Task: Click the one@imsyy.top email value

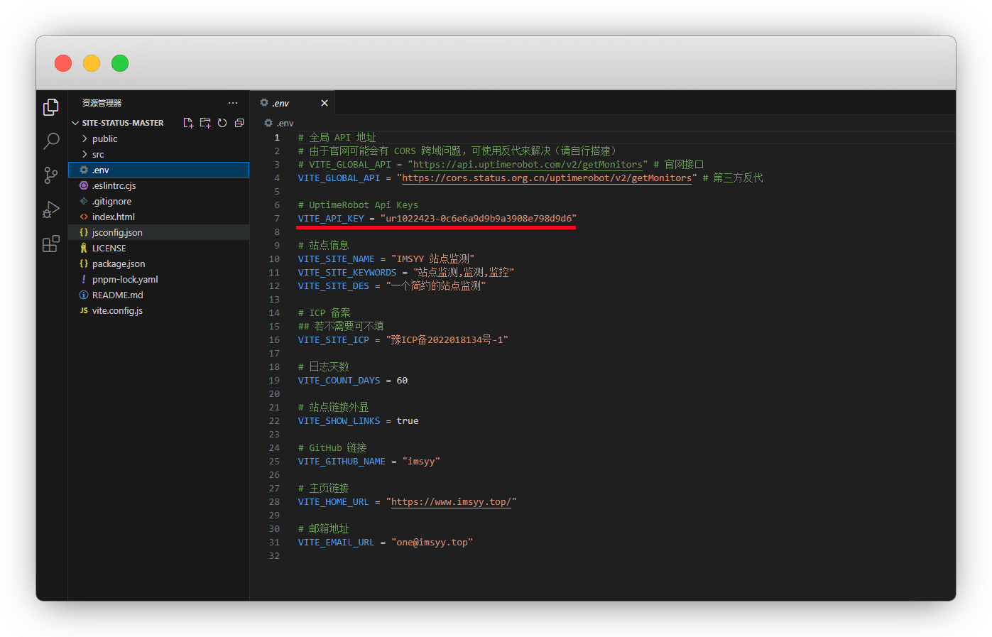Action: 432,543
